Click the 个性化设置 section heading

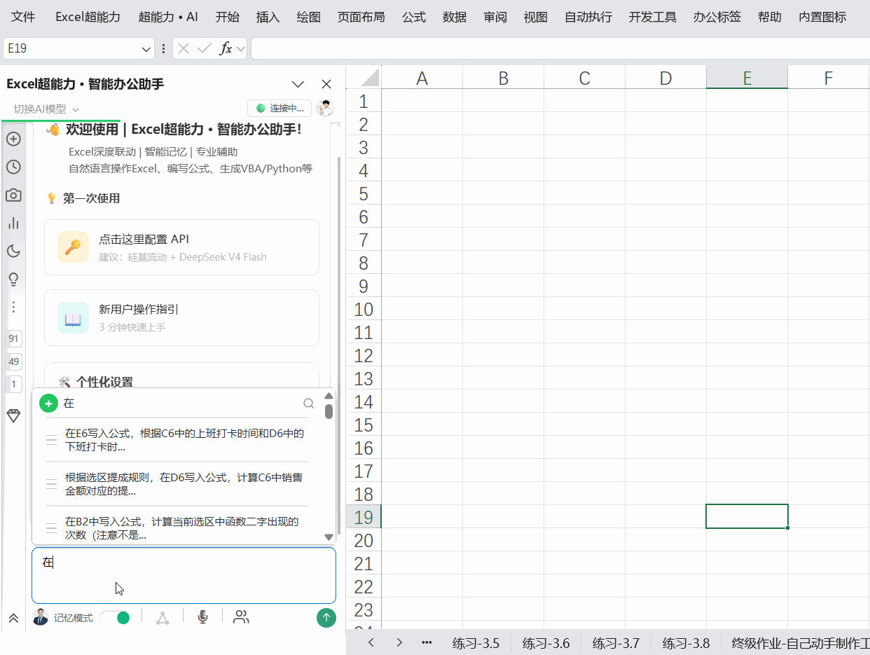tap(104, 382)
